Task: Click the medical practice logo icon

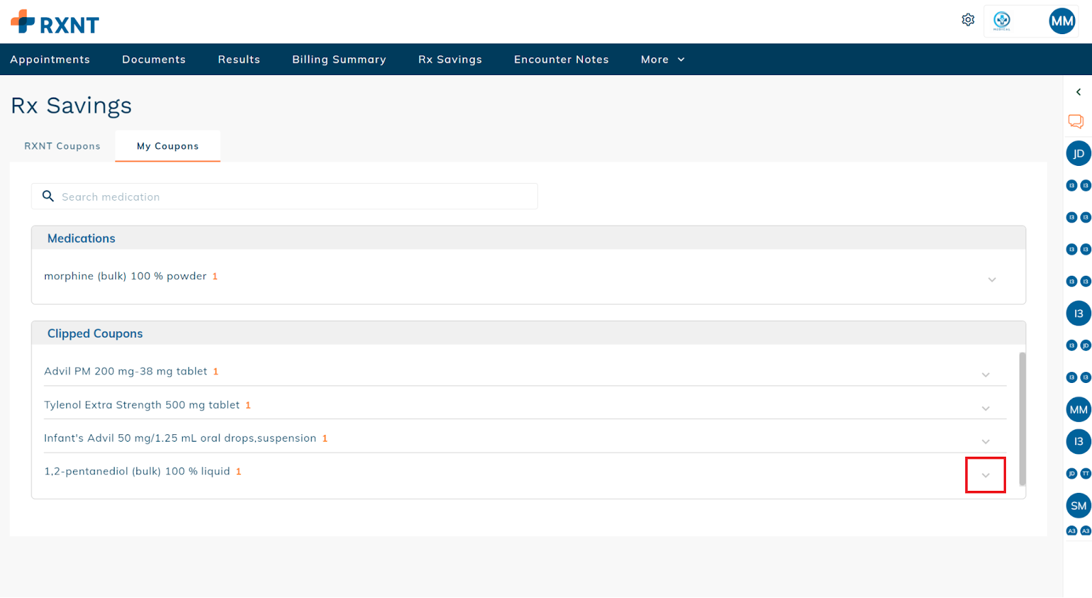Action: (1001, 20)
